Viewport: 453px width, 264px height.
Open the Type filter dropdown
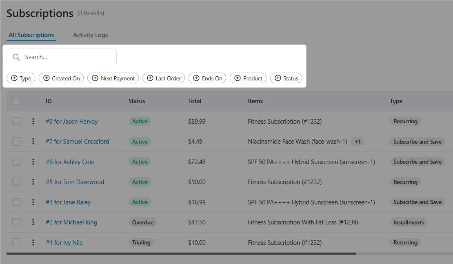click(21, 78)
